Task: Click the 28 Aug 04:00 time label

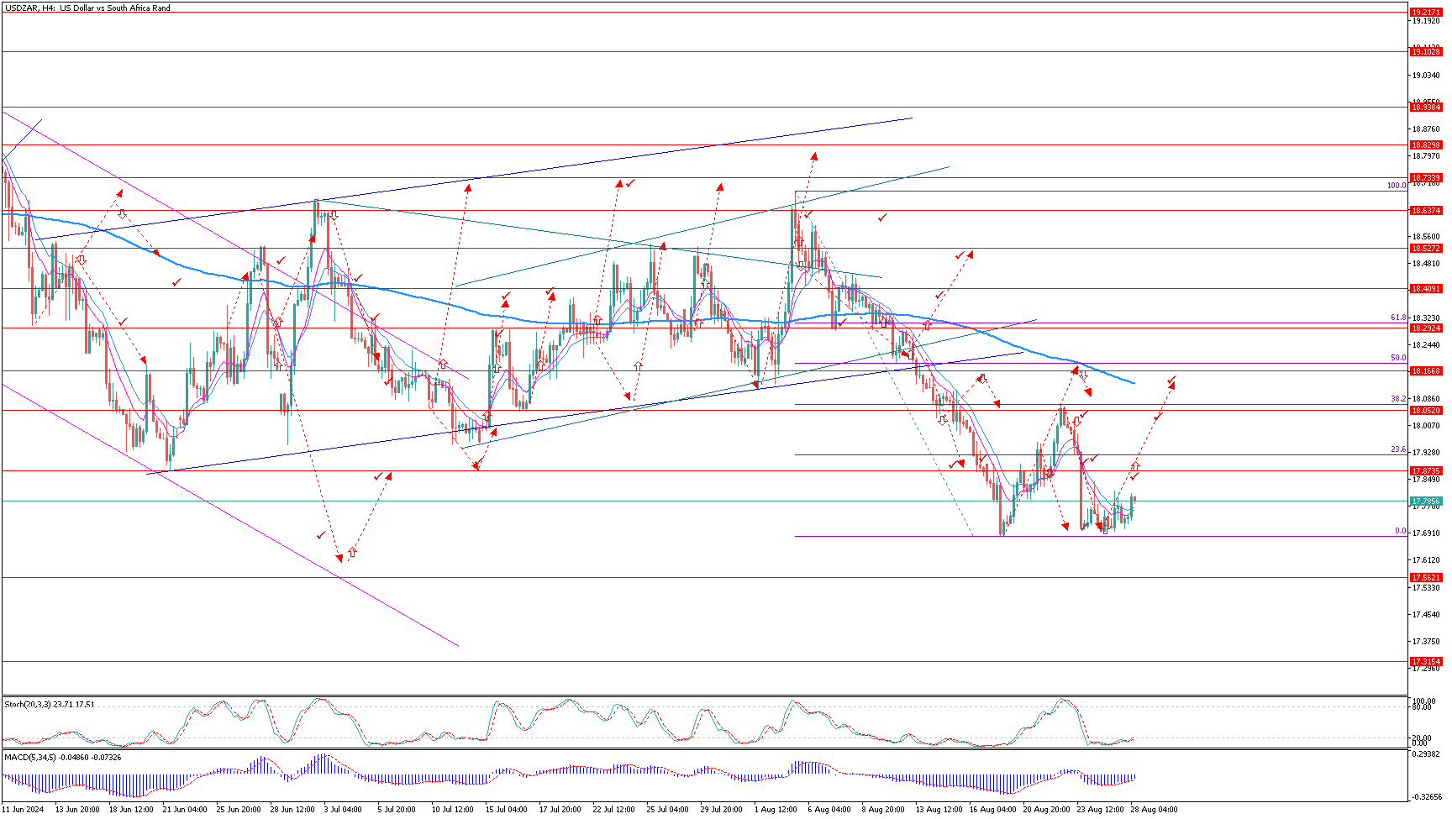Action: 1155,810
